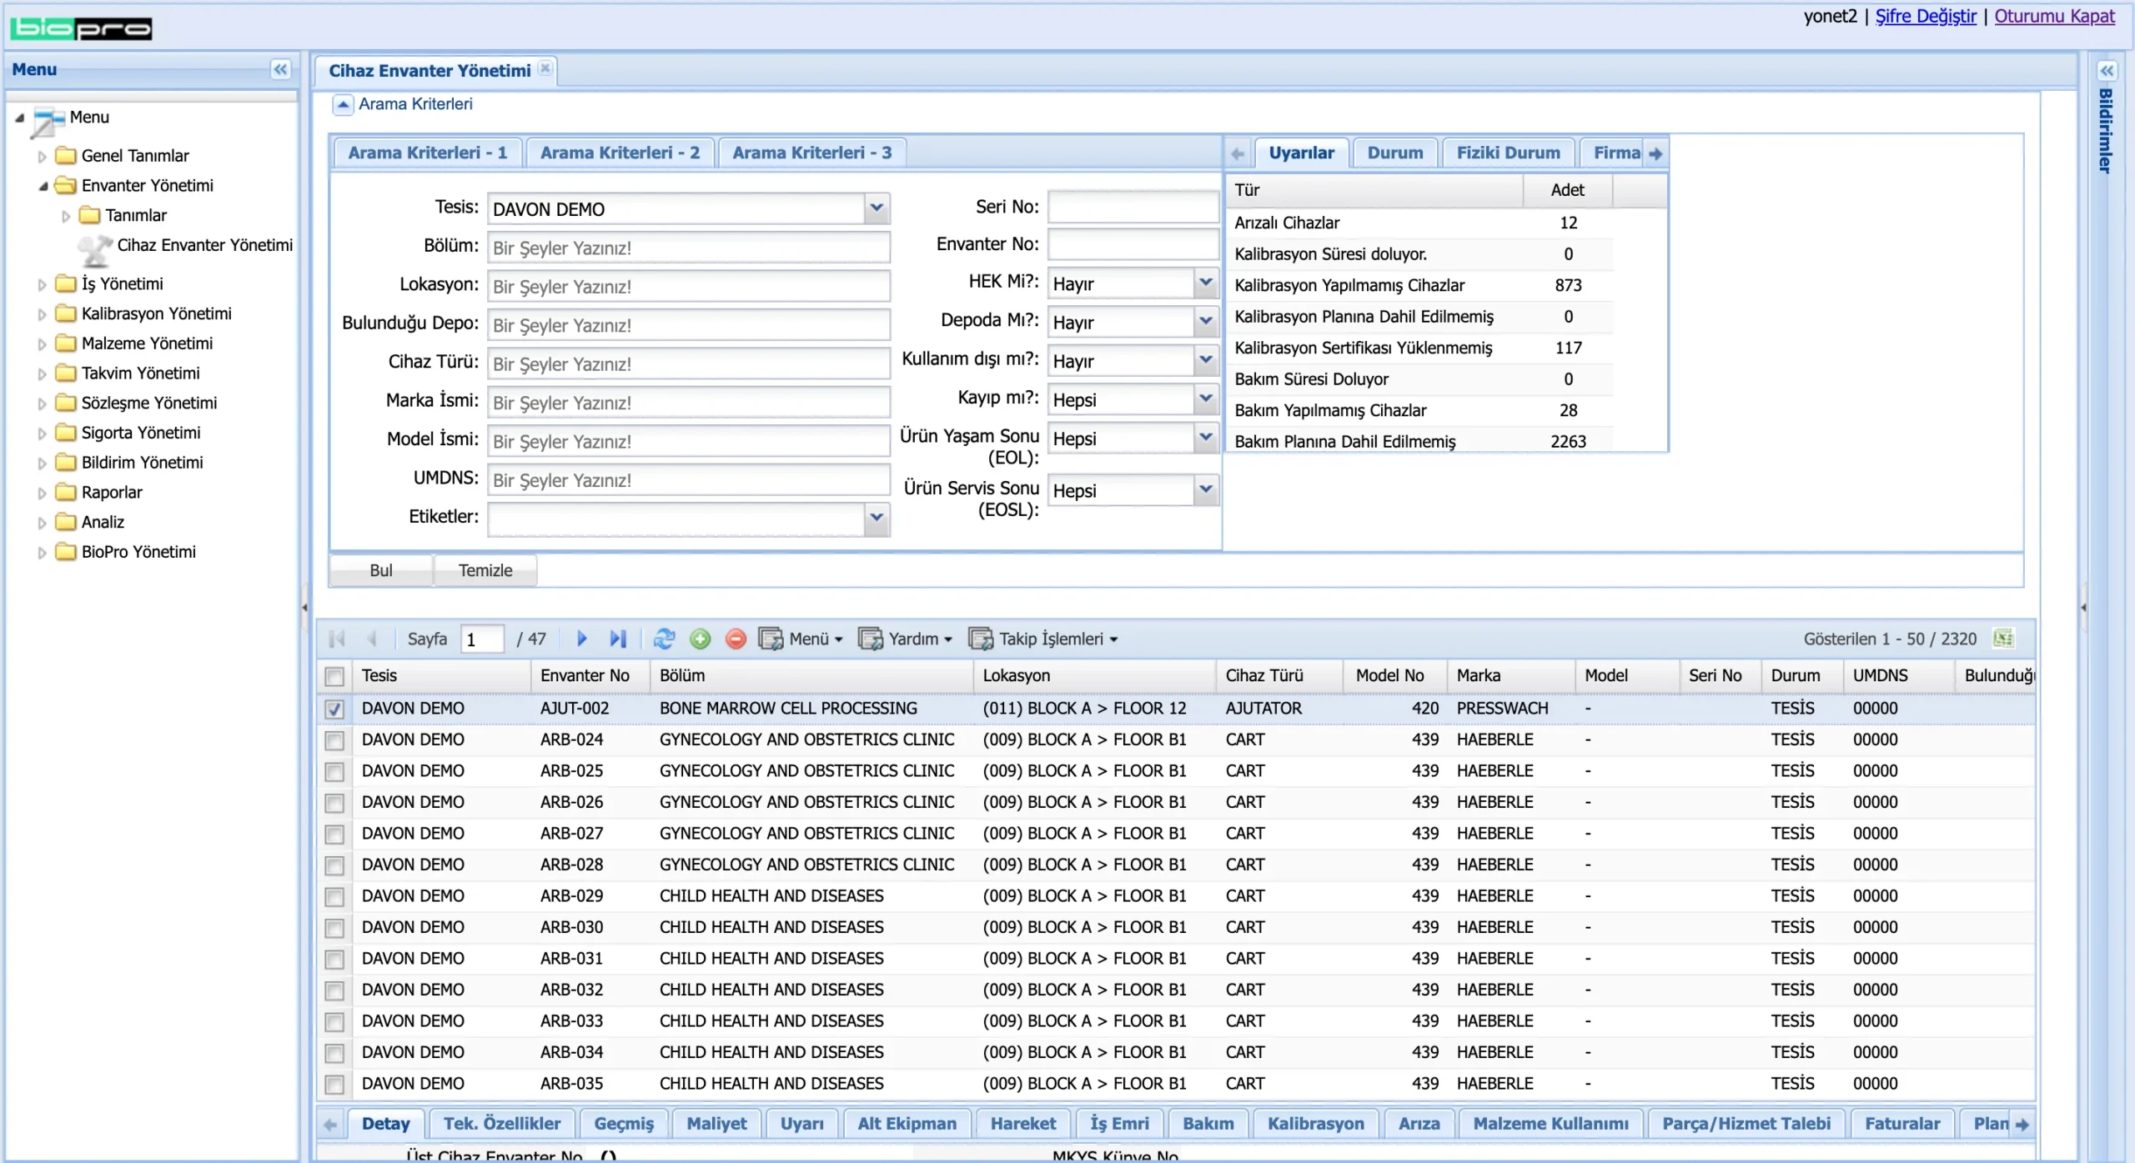The height and width of the screenshot is (1163, 2135).
Task: Click the refresh grid icon
Action: pyautogui.click(x=664, y=639)
